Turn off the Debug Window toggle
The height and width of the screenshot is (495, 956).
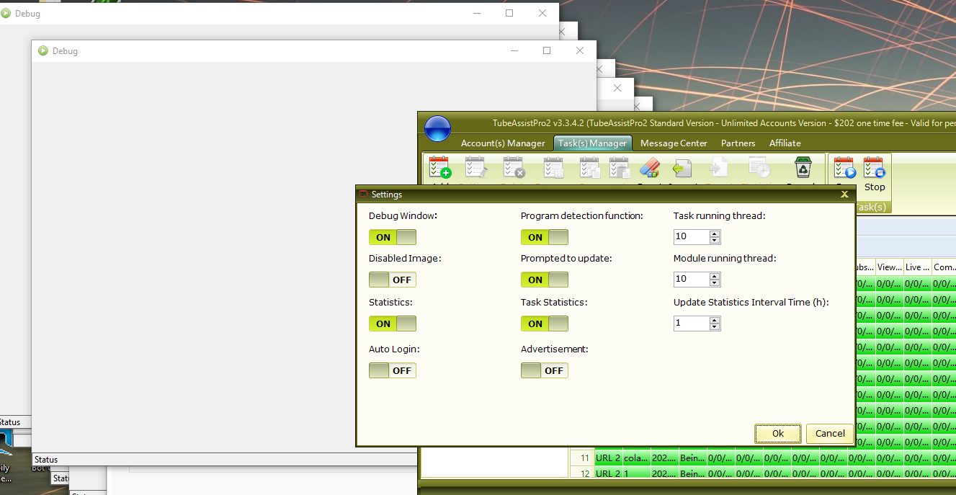[x=393, y=237]
